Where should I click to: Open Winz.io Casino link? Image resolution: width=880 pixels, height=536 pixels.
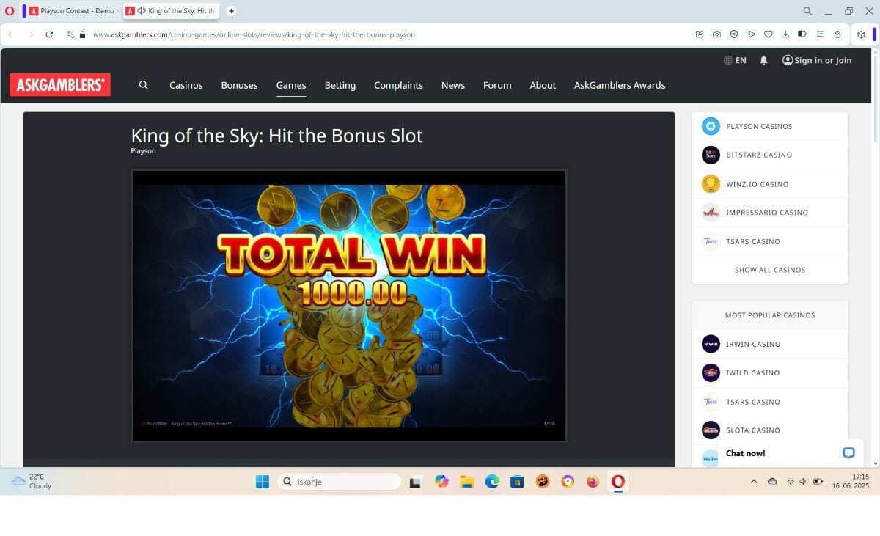click(770, 184)
